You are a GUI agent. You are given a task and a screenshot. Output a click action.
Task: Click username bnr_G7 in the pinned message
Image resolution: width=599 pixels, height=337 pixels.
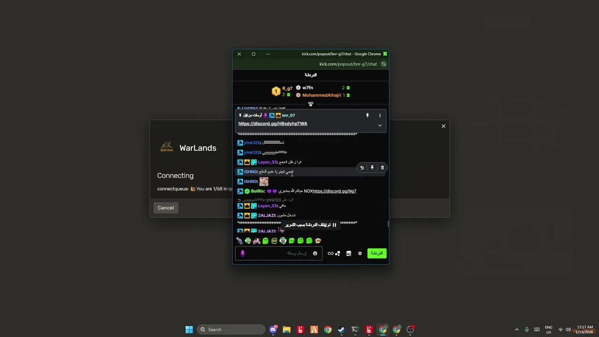pos(288,115)
